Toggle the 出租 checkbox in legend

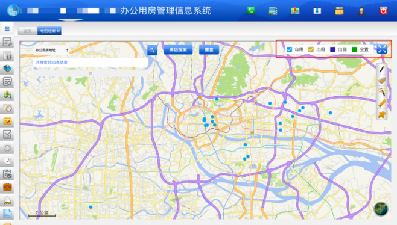point(311,49)
